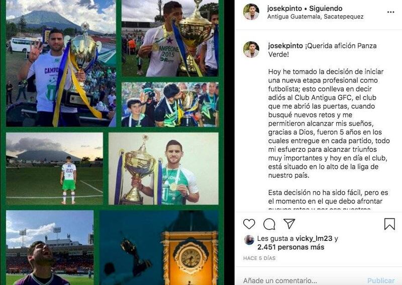Share post using paper plane icon
The image size is (402, 285).
(289, 224)
